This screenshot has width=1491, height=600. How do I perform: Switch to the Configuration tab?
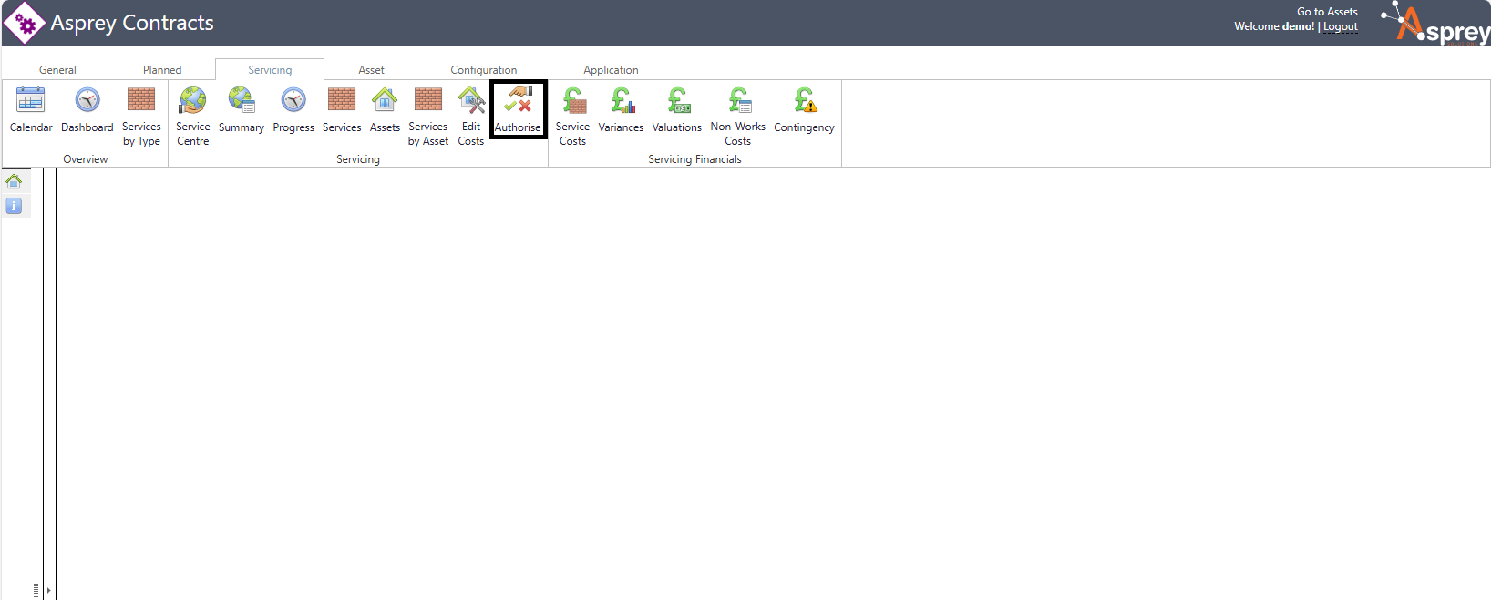tap(483, 70)
